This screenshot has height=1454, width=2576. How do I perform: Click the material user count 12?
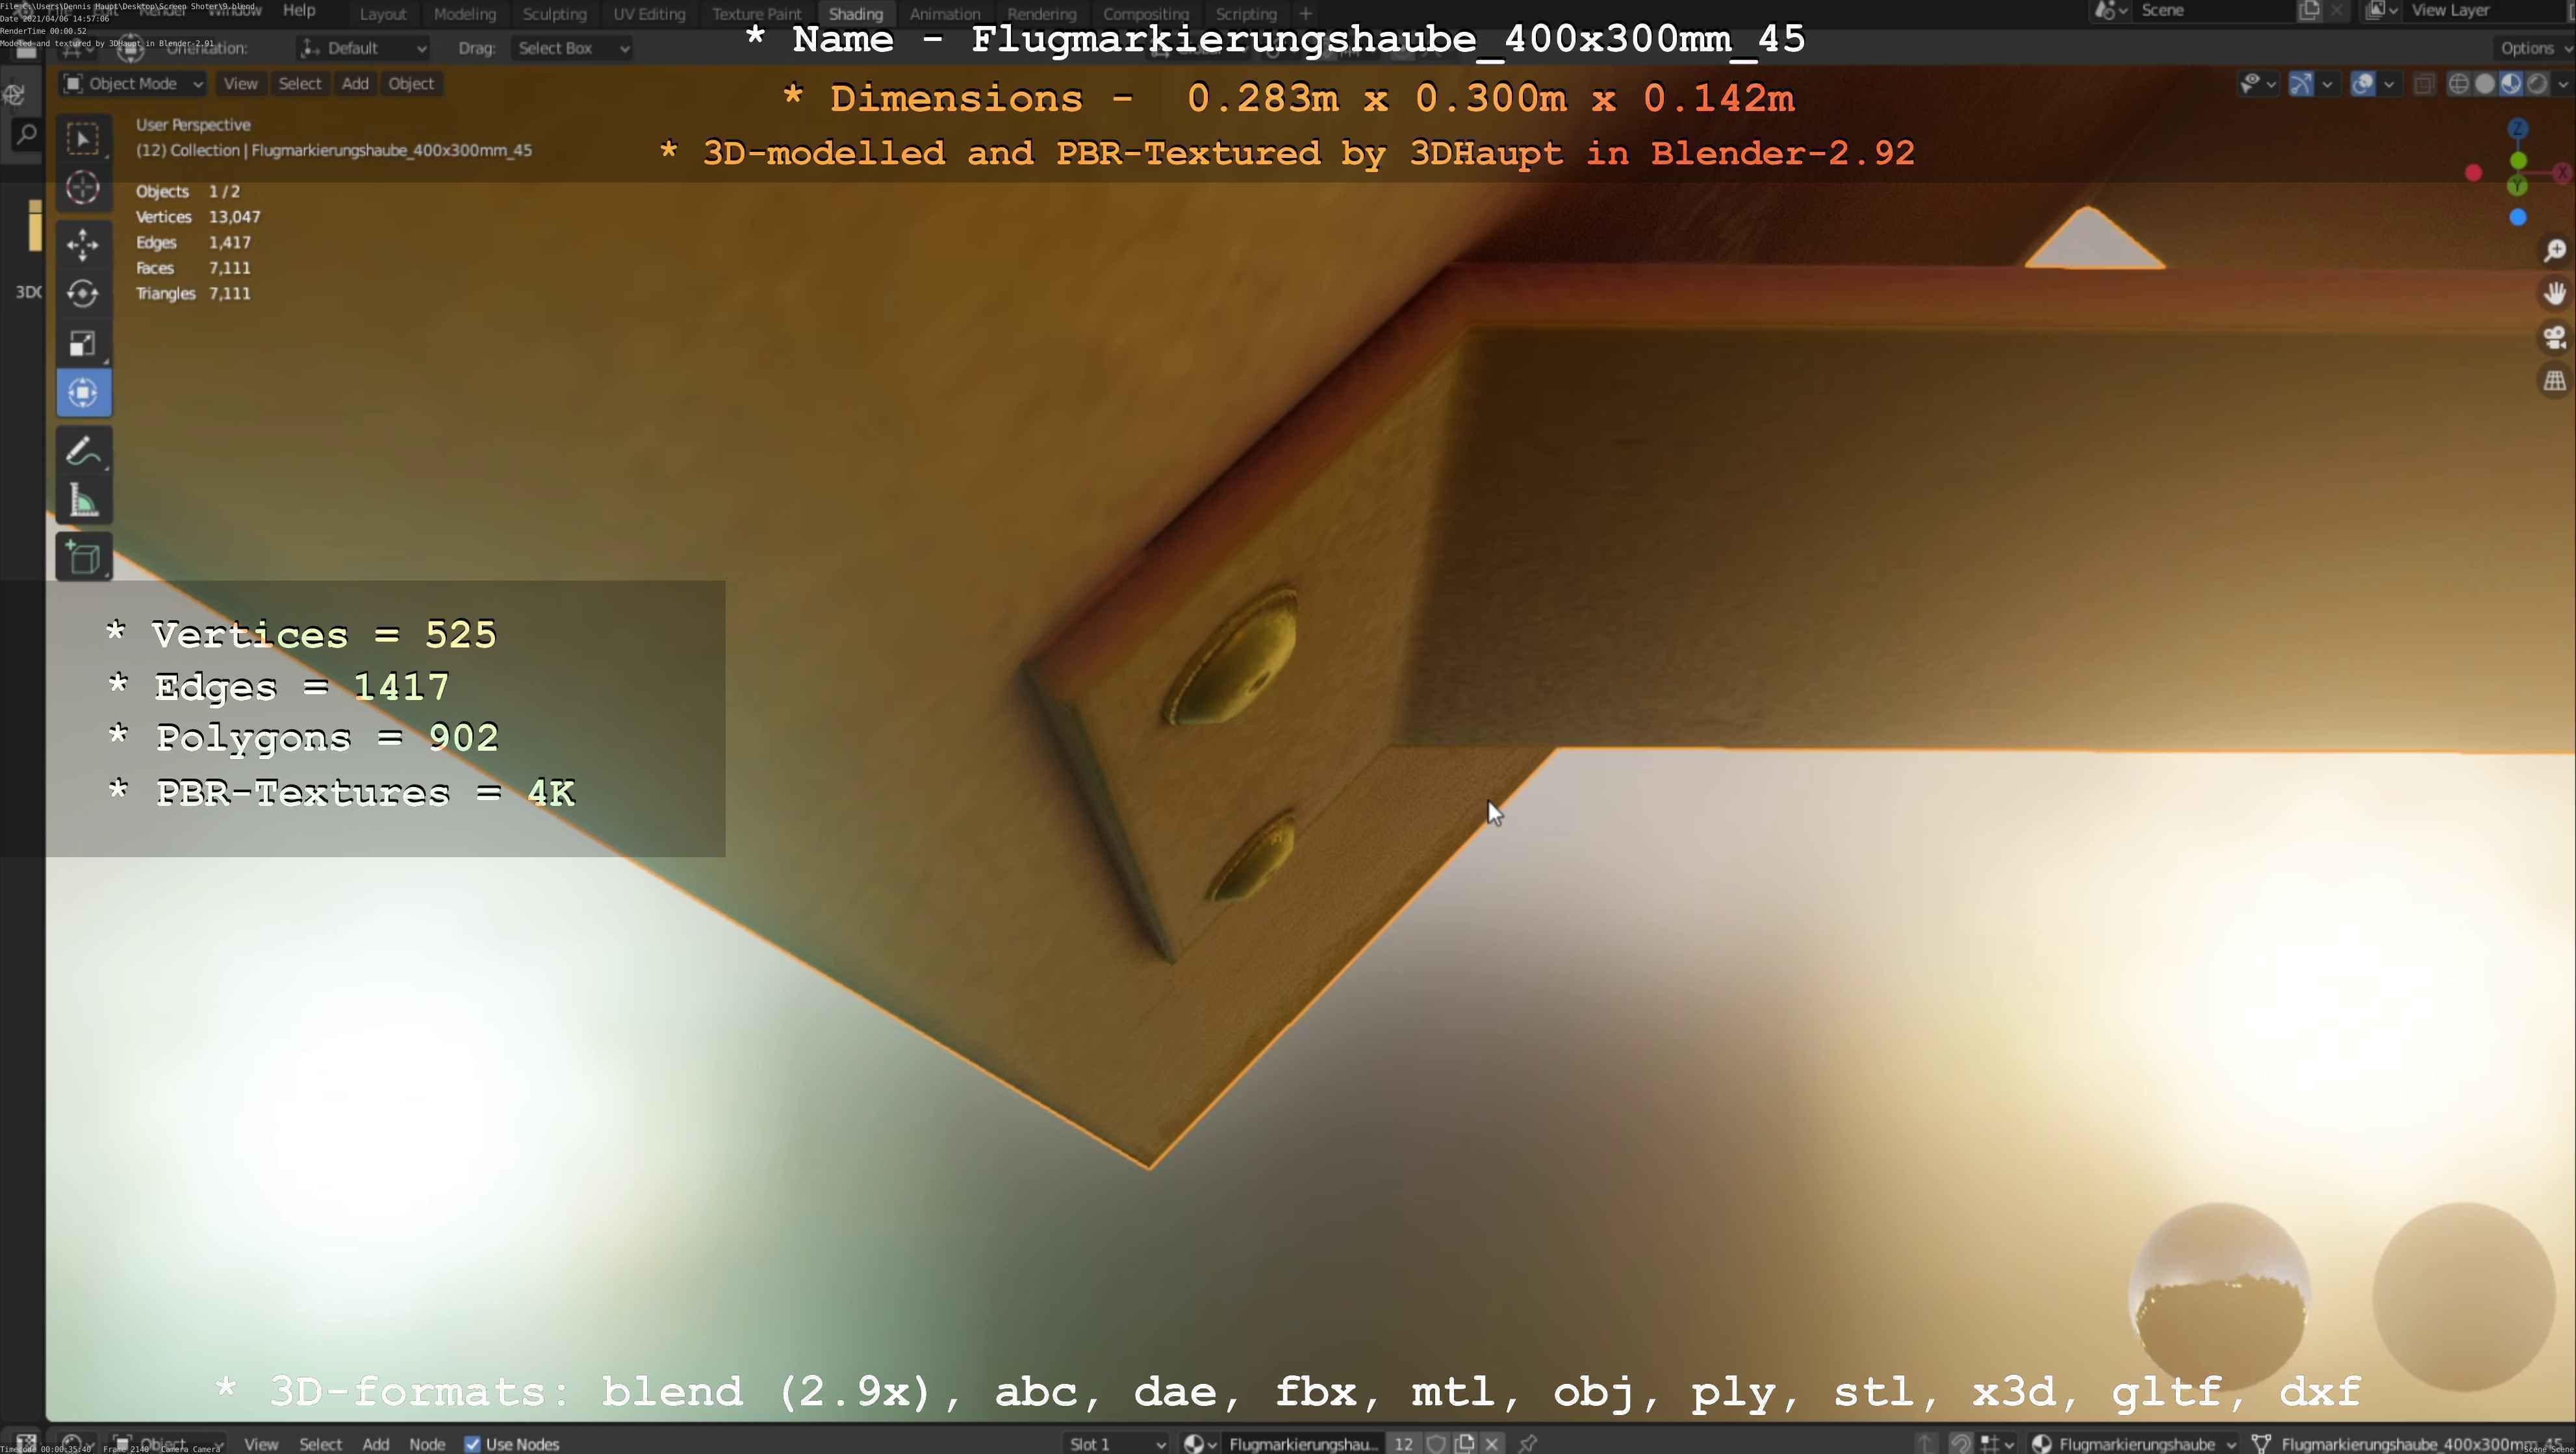pos(1404,1443)
